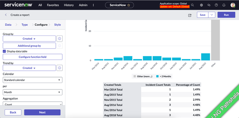Click the Save button
This screenshot has width=239, height=118.
point(202,15)
